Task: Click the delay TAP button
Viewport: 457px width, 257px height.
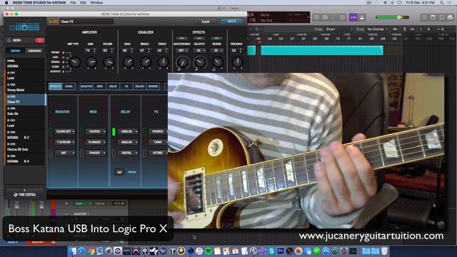Action: point(119,172)
